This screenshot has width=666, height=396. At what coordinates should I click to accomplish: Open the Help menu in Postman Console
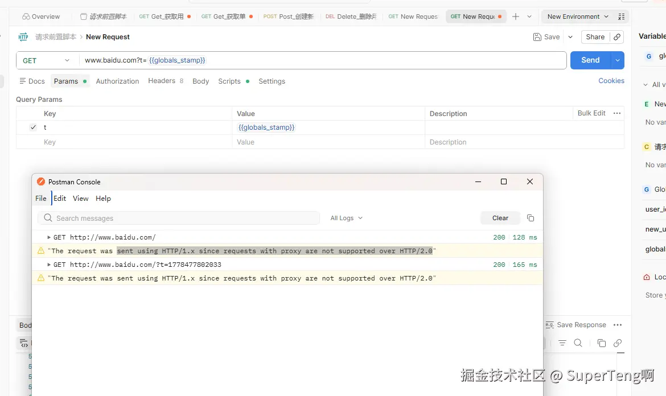(103, 198)
